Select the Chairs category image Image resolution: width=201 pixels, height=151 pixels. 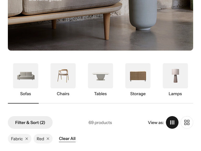pyautogui.click(x=63, y=76)
